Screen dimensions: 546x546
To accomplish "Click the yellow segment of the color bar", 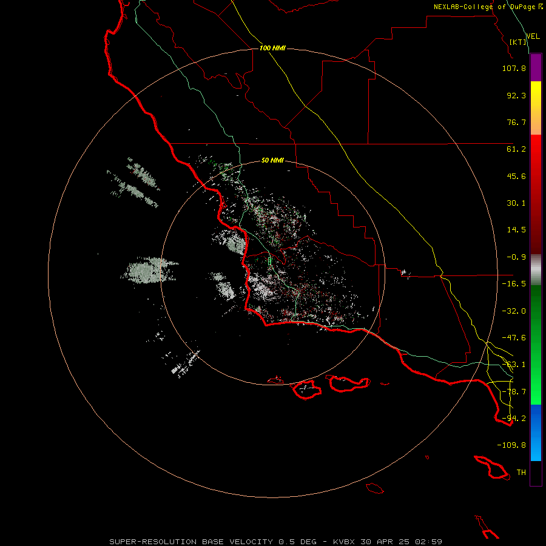I will point(536,108).
